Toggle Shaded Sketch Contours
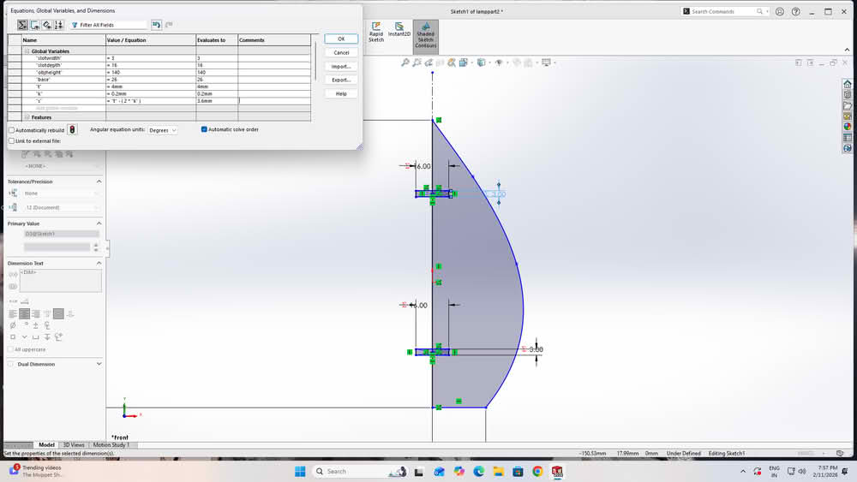Viewport: 857px width, 482px height. coord(425,35)
